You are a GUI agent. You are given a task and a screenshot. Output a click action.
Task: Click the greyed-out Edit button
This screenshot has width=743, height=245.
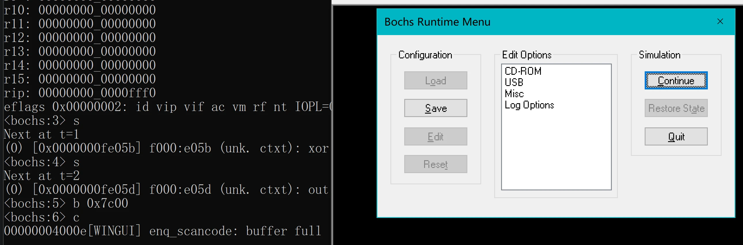[436, 137]
